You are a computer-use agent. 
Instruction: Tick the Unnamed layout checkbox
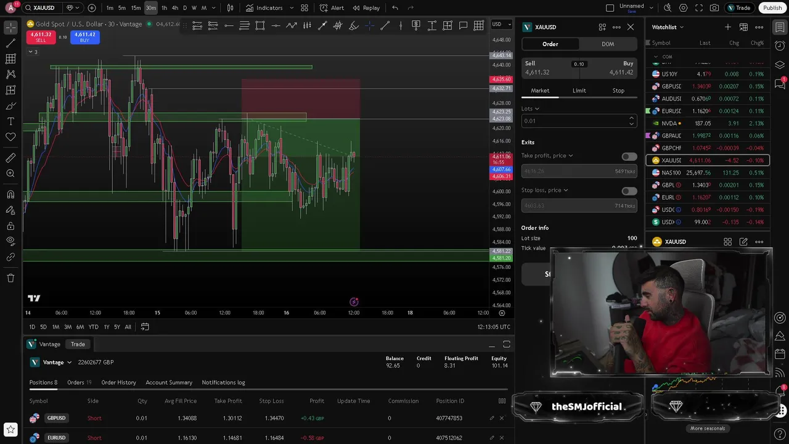[610, 8]
